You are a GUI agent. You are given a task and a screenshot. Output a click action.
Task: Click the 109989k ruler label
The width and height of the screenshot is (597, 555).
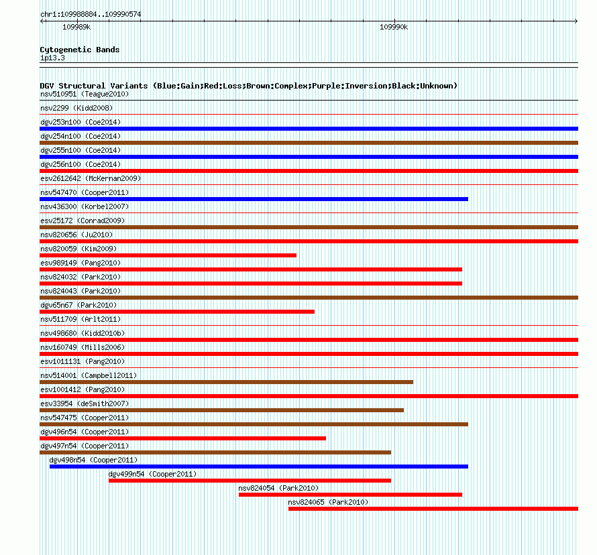pyautogui.click(x=76, y=27)
